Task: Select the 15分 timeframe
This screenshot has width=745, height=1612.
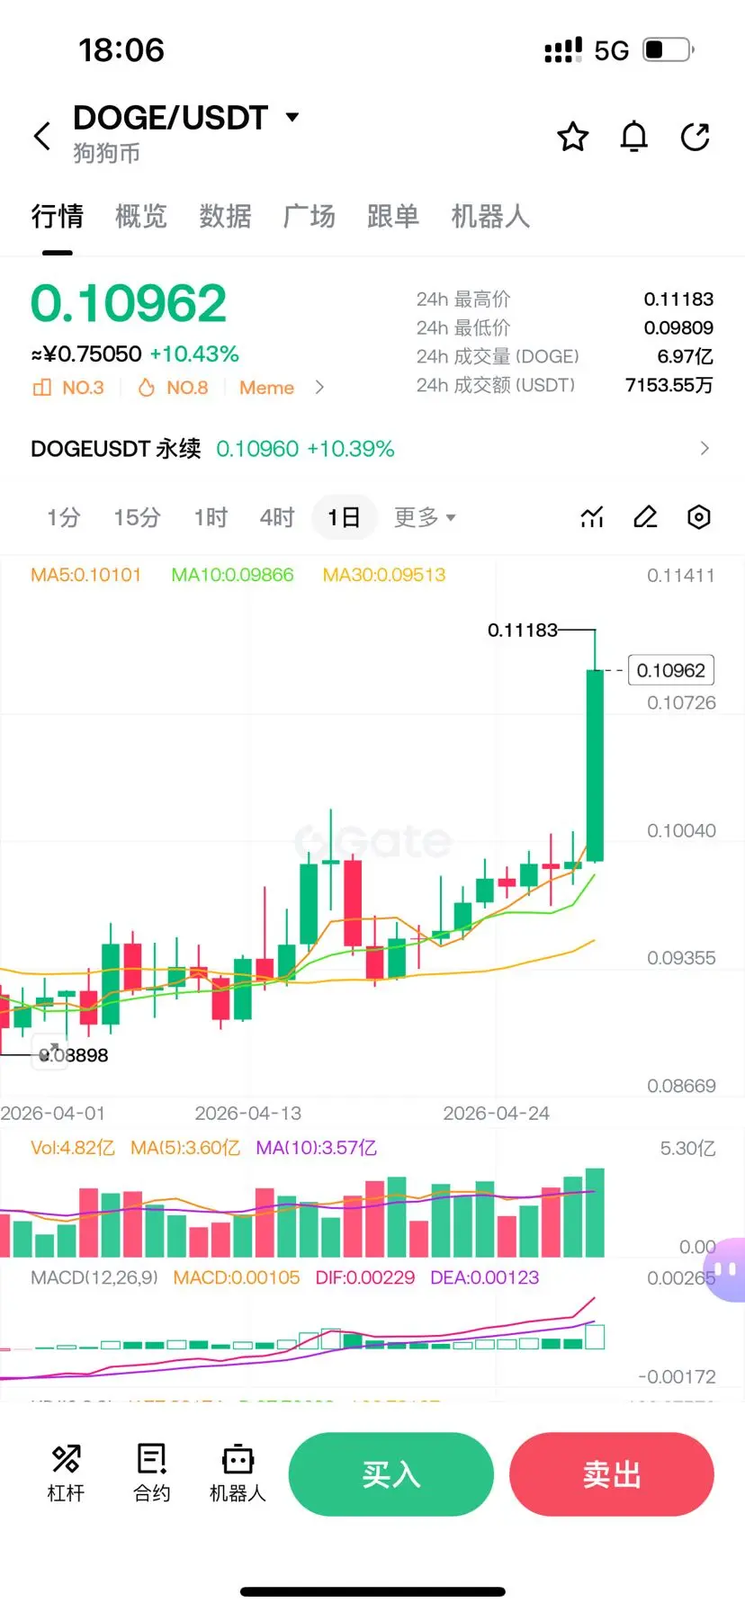Action: pos(137,517)
